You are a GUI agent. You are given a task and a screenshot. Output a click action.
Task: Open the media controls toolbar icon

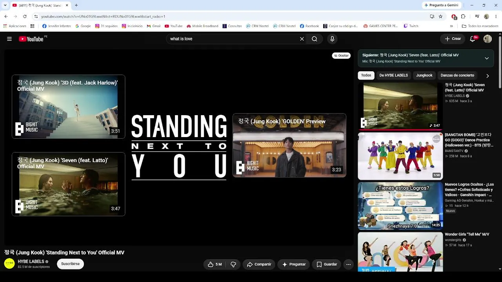(477, 16)
